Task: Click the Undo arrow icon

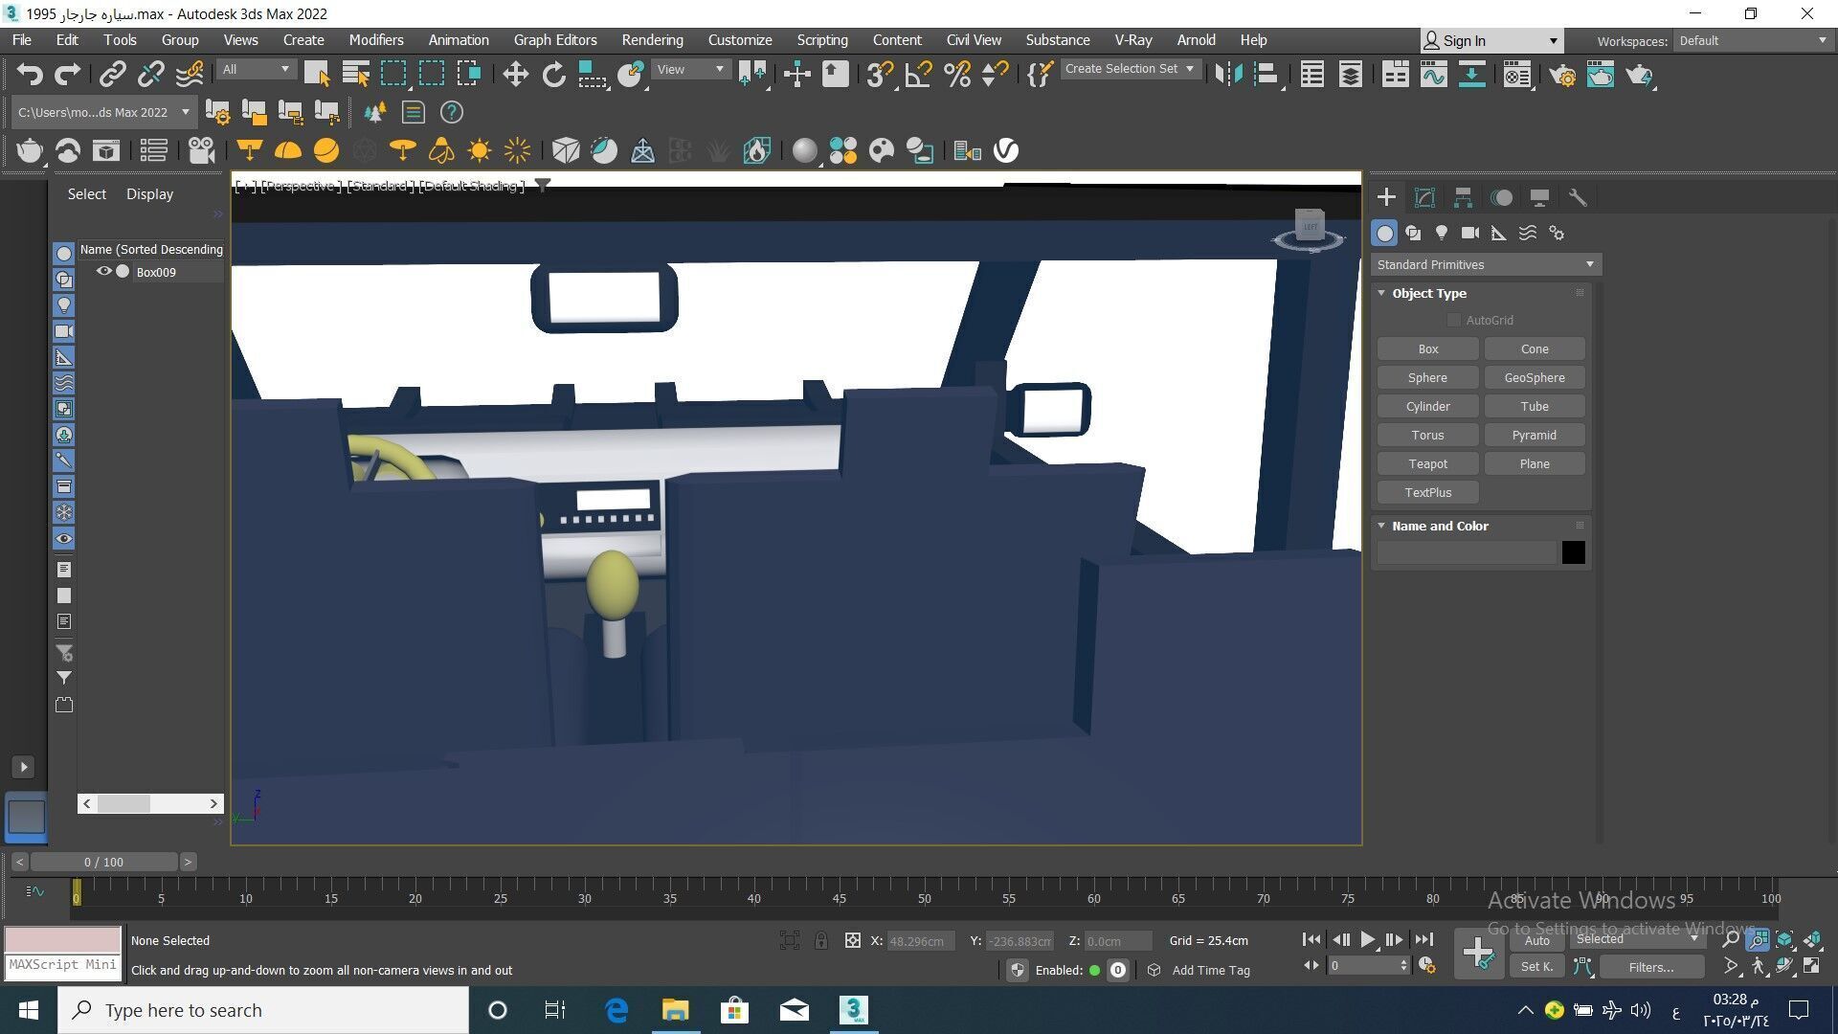Action: 30,75
